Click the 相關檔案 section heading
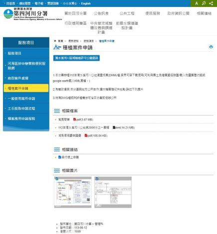Viewport: 217px width, 234px height. pos(70,111)
